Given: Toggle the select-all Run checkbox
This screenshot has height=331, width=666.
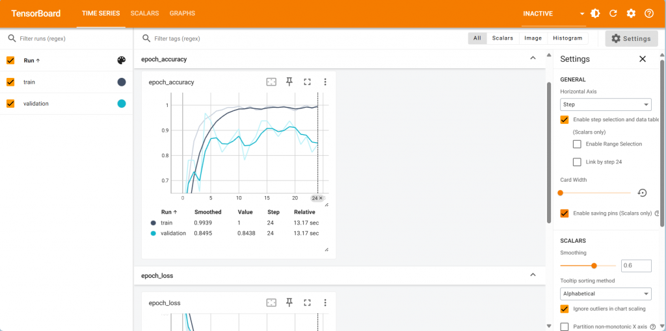Looking at the screenshot, I should [x=10, y=60].
